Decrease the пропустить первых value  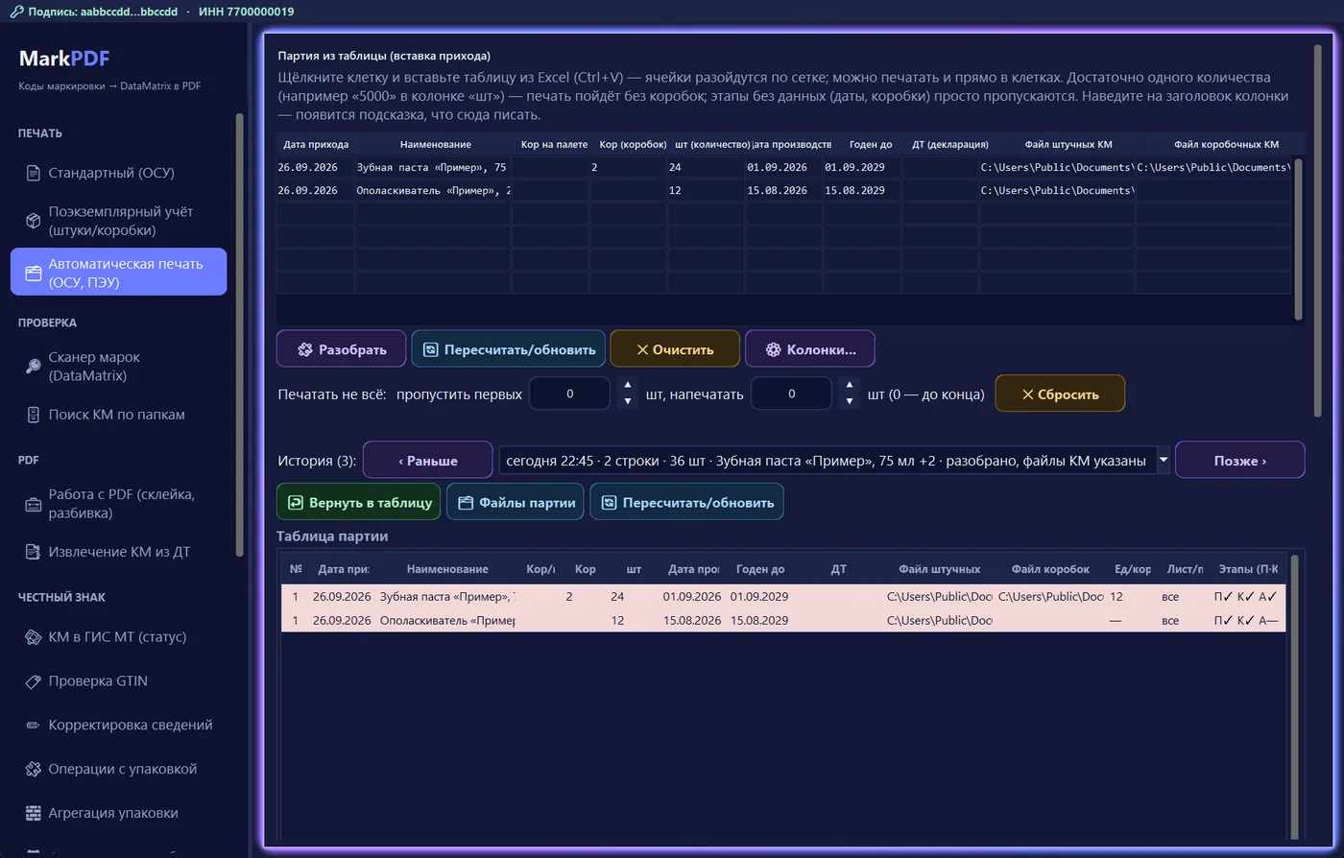[x=628, y=401]
